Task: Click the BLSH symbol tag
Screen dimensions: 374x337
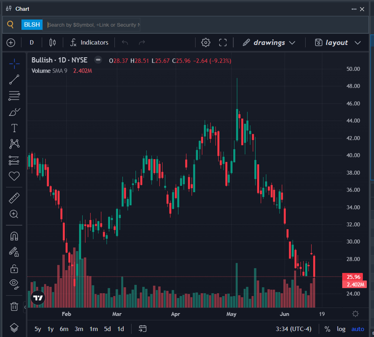Action: (32, 24)
